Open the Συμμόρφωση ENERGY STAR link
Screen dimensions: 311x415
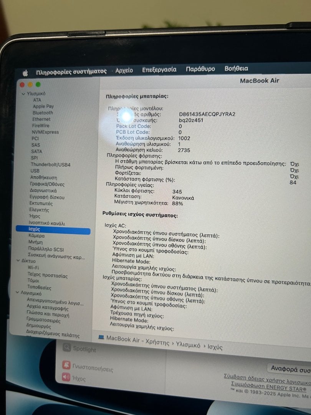pos(268,386)
